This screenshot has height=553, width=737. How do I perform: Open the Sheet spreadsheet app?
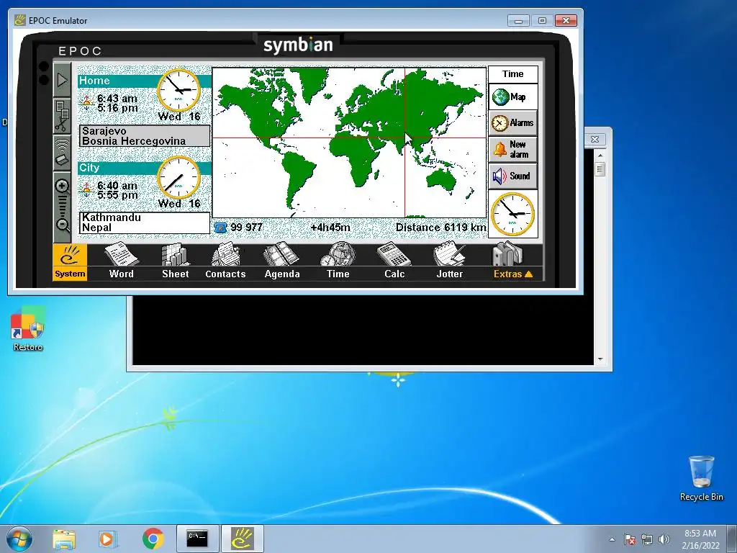tap(176, 261)
